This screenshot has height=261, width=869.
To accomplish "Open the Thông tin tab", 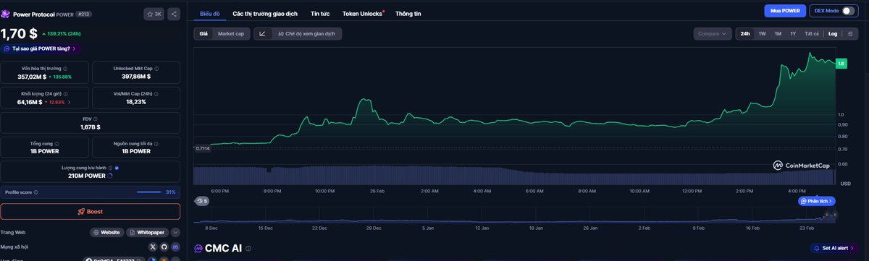I will [408, 14].
